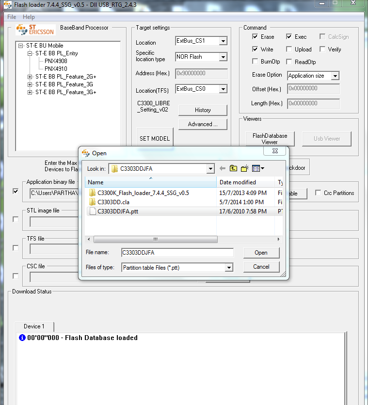Expand ST-E BB PL_Feature_3G+ node
The width and height of the screenshot is (368, 405).
(30, 92)
